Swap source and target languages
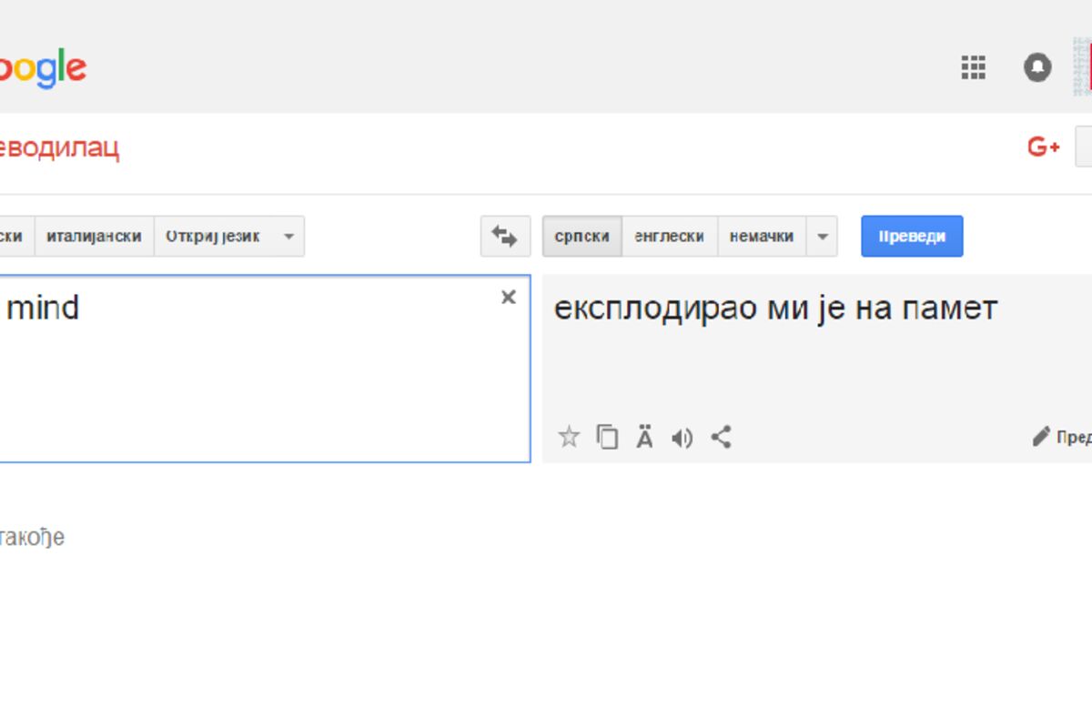Viewport: 1092px width, 728px height. [505, 237]
